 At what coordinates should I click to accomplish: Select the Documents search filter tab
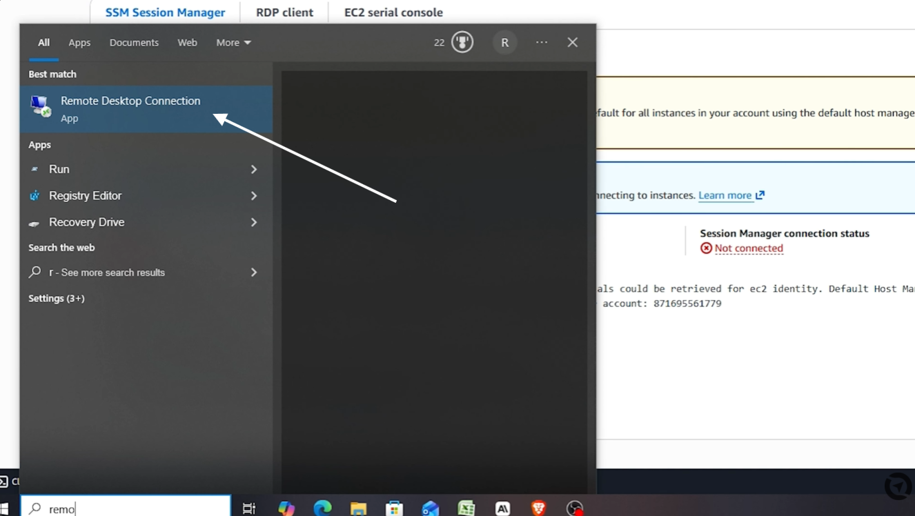tap(134, 43)
